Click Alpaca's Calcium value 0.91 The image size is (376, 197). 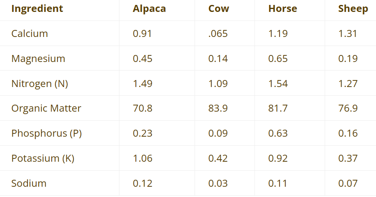(142, 34)
